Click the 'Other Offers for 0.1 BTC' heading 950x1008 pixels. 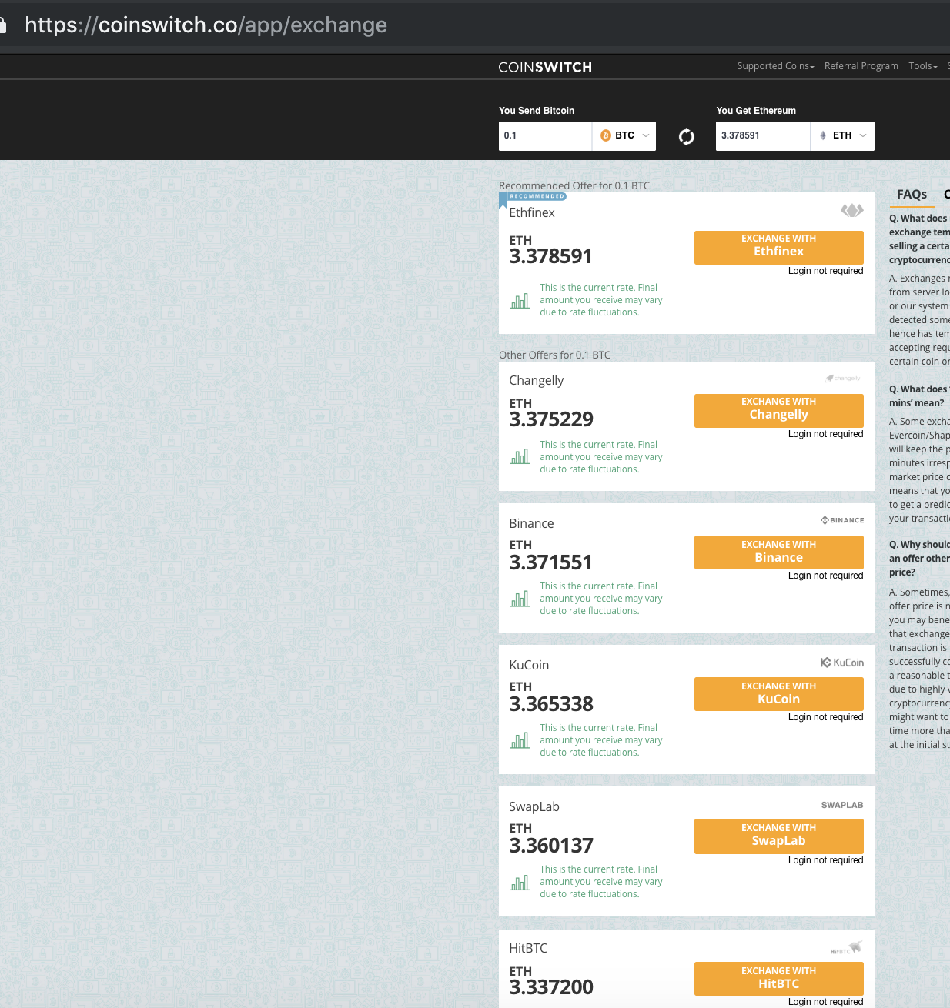coord(554,355)
